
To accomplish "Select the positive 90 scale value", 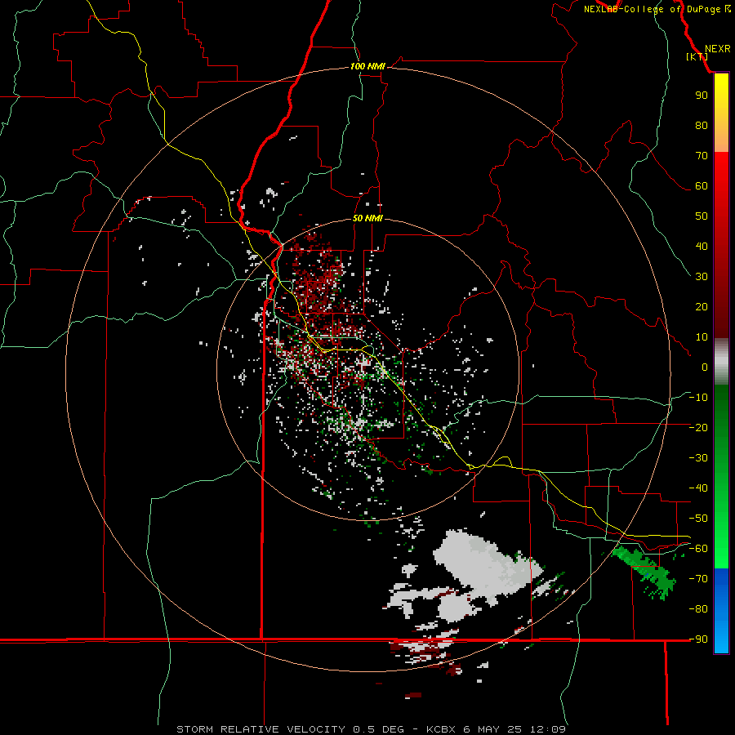I will [x=702, y=96].
